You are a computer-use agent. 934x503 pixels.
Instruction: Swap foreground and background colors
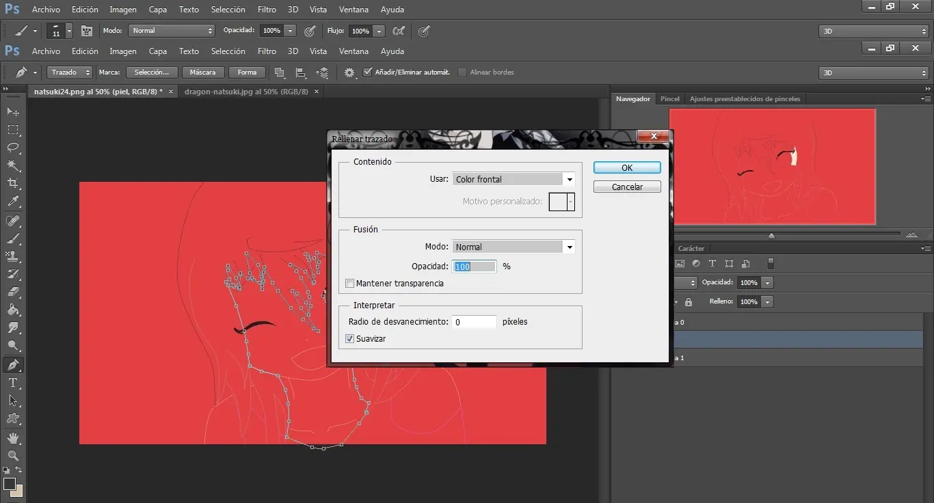[18, 470]
